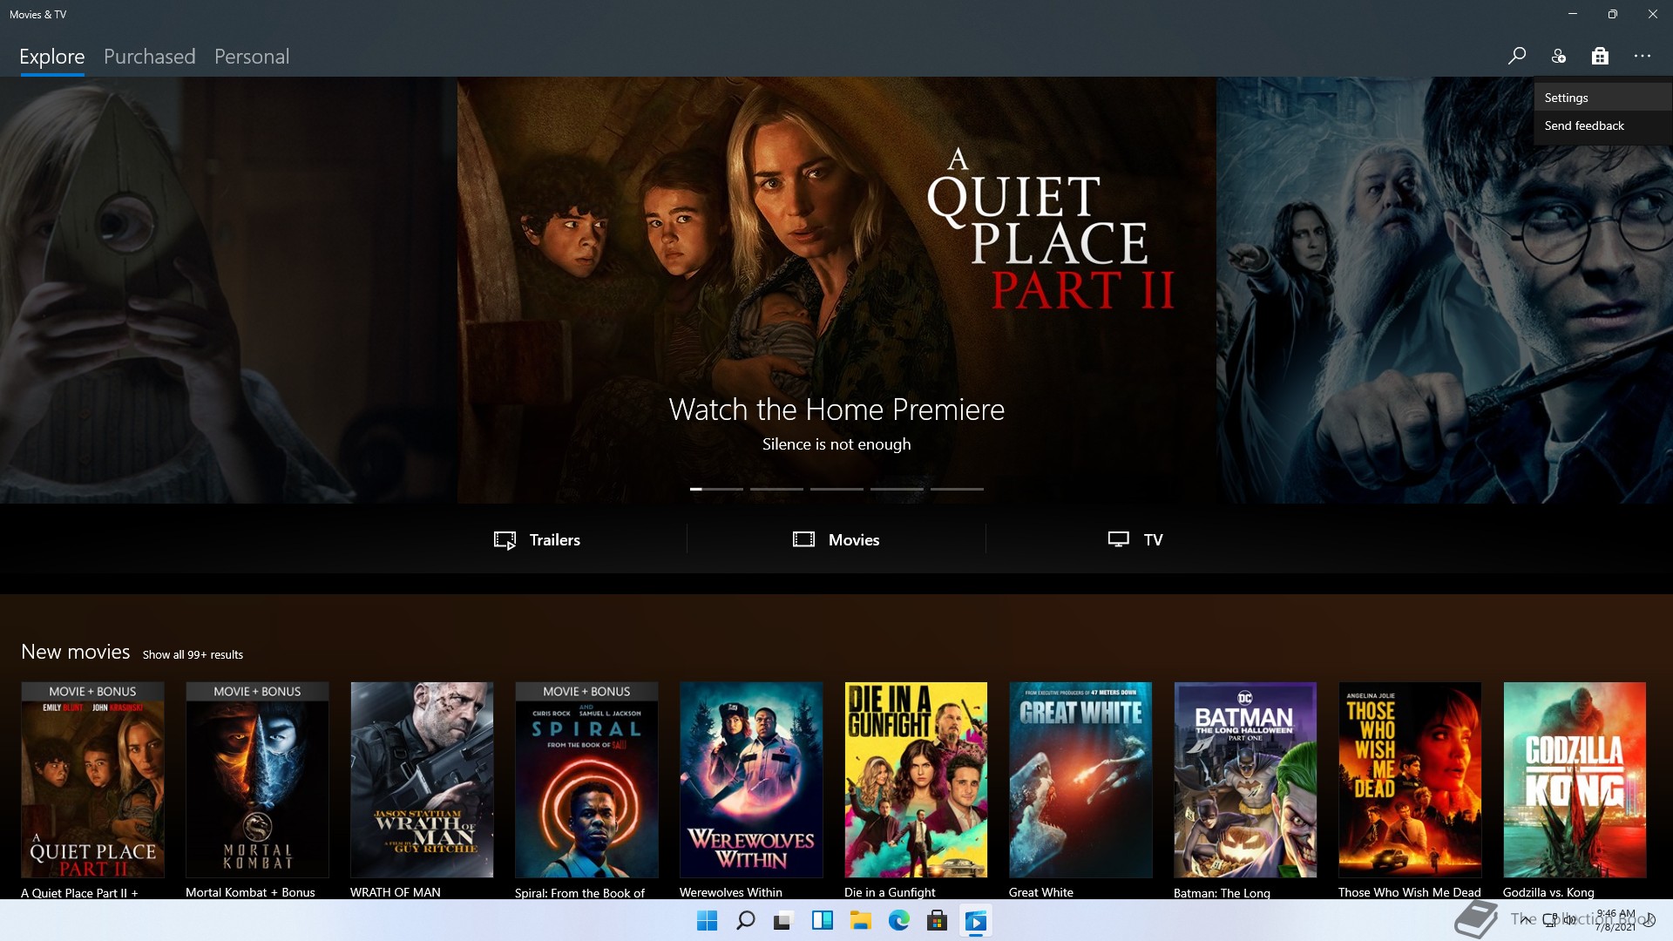Open Task View on the taskbar
Screen dimensions: 1673x941
(x=783, y=921)
